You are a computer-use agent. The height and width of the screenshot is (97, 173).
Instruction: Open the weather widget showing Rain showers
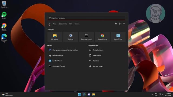pyautogui.click(x=8, y=95)
